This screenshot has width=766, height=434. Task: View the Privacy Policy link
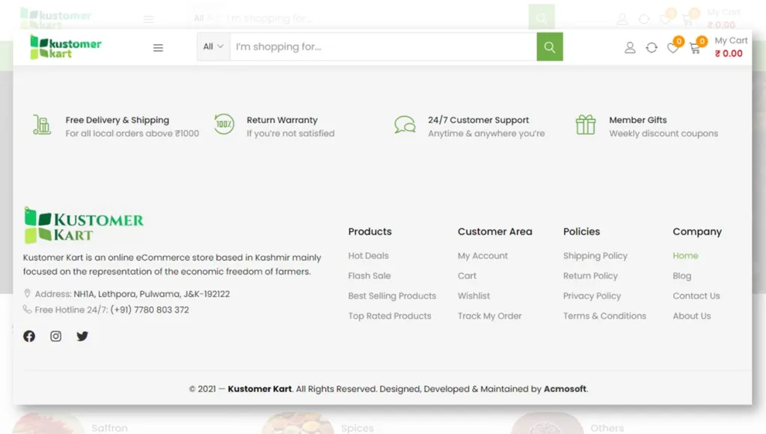(592, 296)
